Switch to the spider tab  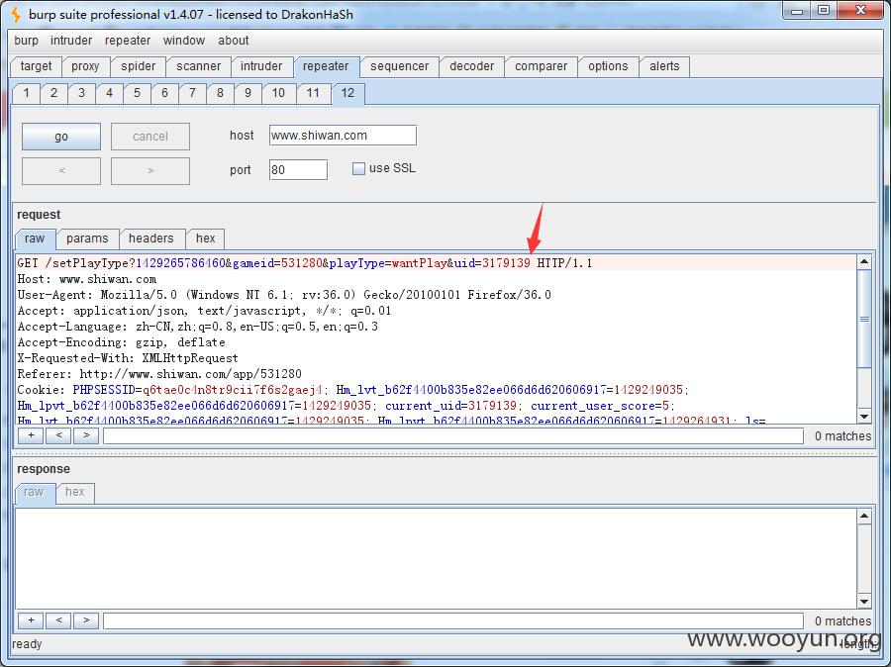click(138, 66)
